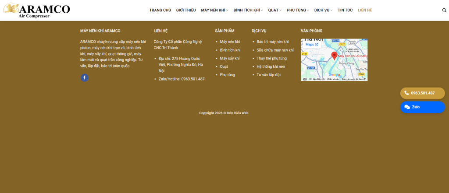Open the search magnifier icon
449x193 pixels.
pos(444,10)
